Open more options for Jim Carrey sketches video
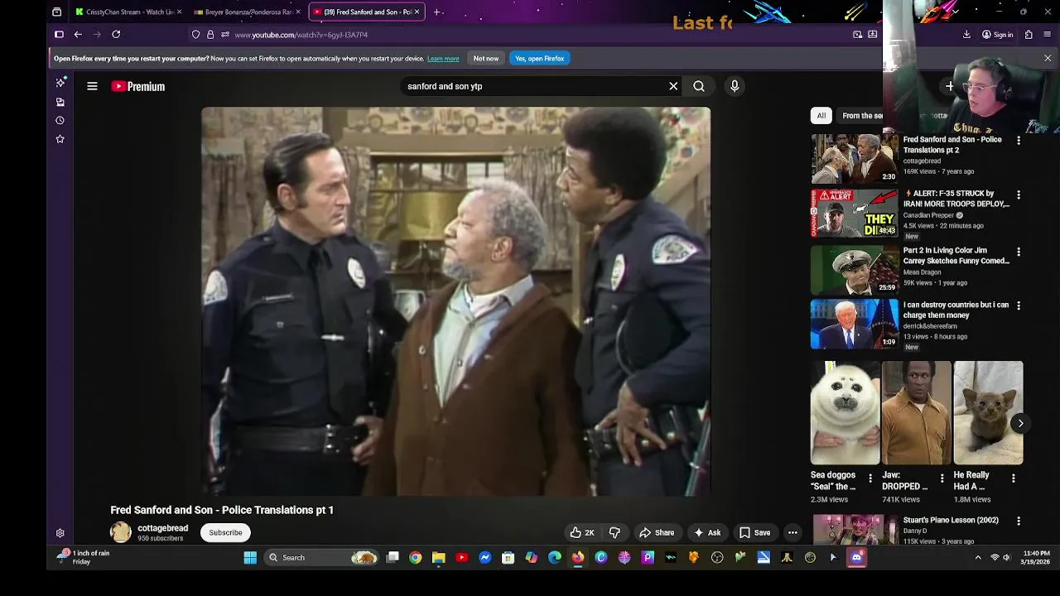Viewport: 1060px width, 596px height. pyautogui.click(x=1019, y=252)
